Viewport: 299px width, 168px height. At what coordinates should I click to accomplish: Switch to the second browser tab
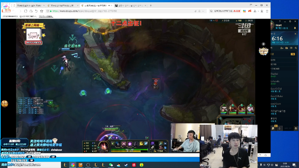click(62, 6)
